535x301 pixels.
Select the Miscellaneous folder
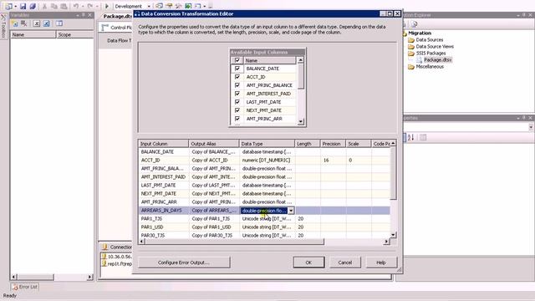430,67
